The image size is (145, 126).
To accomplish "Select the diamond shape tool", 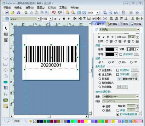I will click(x=6, y=70).
